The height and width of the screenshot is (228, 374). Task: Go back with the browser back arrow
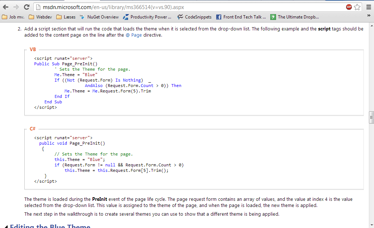[6, 7]
